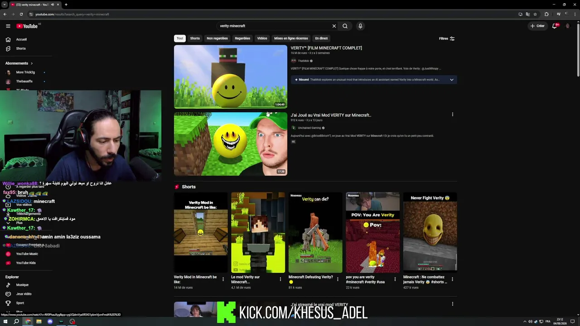Open the account avatar menu
This screenshot has width=580, height=326.
point(568,26)
